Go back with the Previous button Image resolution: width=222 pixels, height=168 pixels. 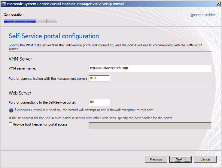click(156, 159)
